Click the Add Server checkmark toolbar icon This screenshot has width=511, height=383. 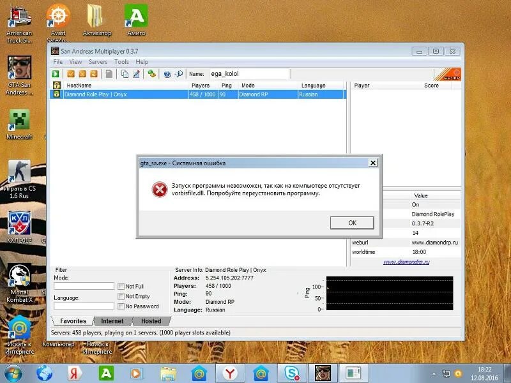point(71,74)
